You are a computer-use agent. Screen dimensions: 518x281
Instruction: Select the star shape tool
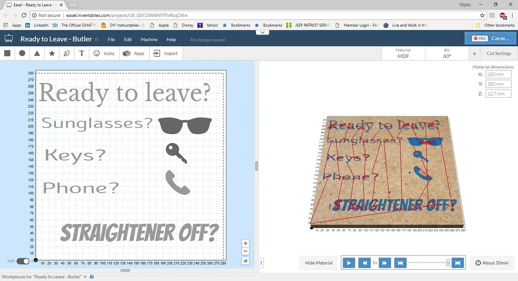52,53
